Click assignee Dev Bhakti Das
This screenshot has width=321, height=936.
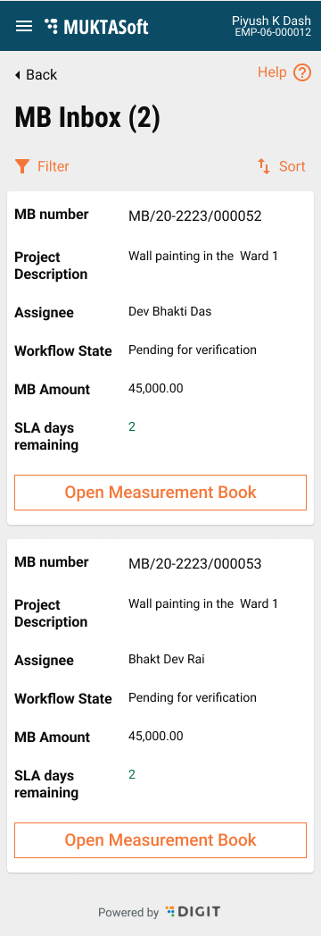point(169,311)
